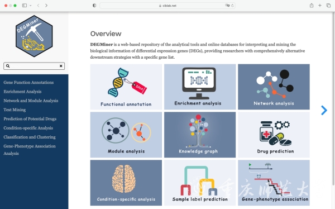Select the Knowledge graph tree tile

[200, 135]
